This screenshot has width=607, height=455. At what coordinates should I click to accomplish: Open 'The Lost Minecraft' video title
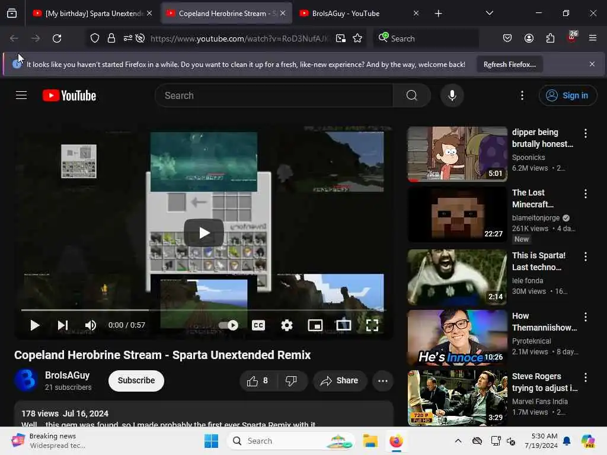tap(533, 198)
